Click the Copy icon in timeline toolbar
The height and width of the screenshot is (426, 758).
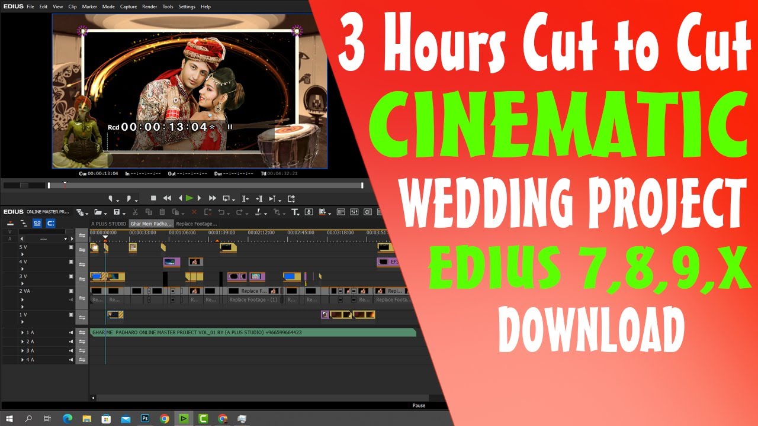(149, 212)
